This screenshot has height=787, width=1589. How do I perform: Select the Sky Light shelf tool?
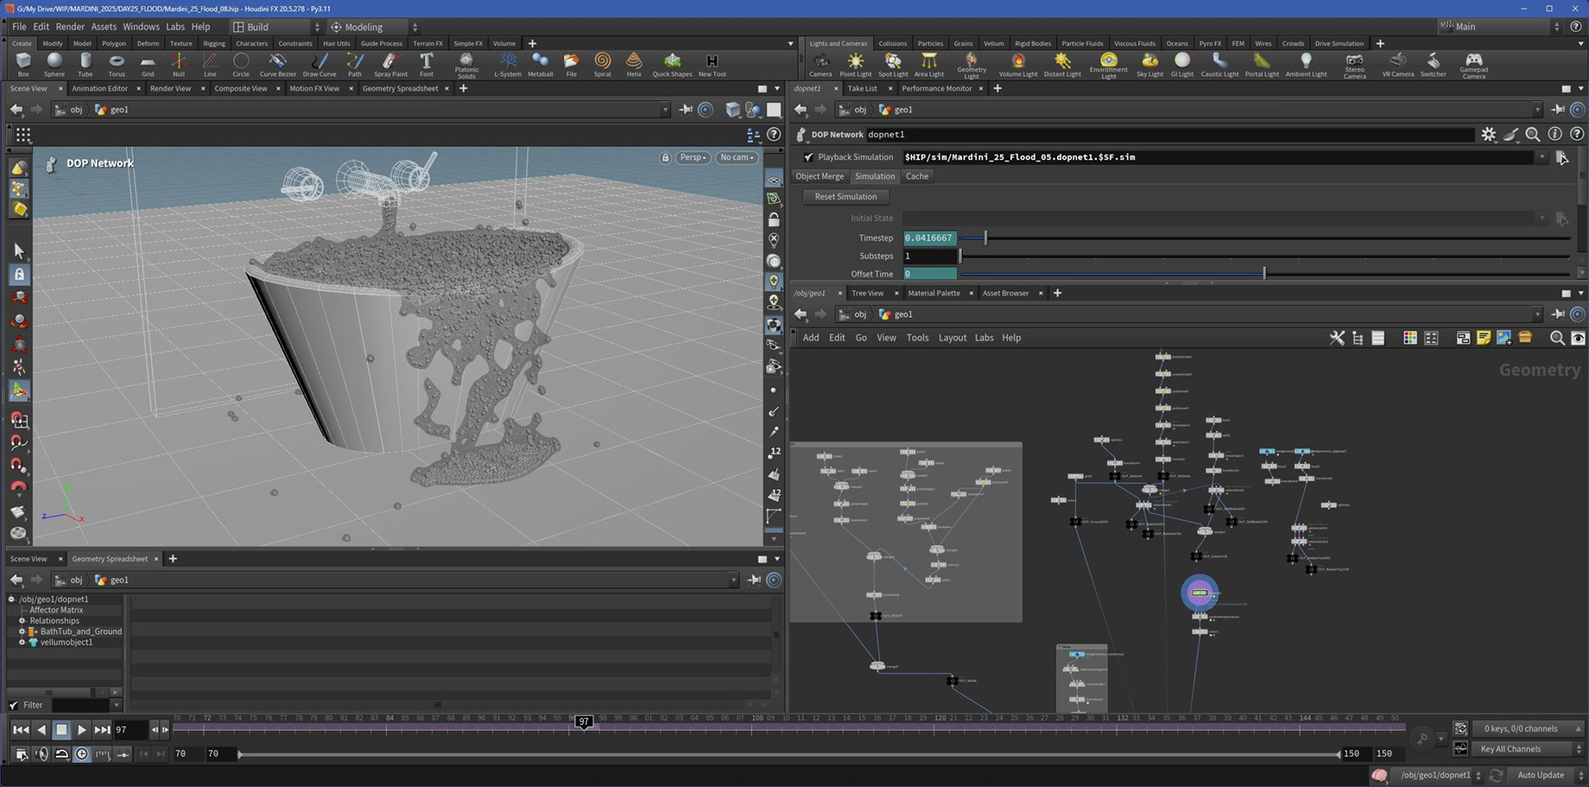pyautogui.click(x=1150, y=65)
